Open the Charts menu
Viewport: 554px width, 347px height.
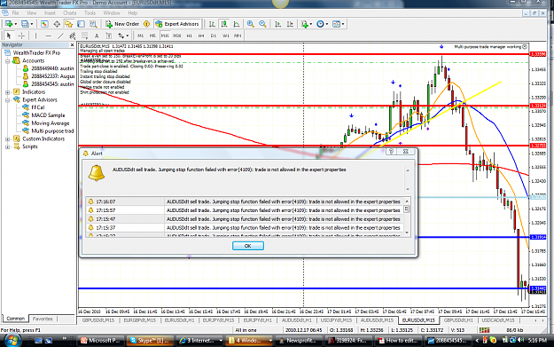tap(70, 13)
